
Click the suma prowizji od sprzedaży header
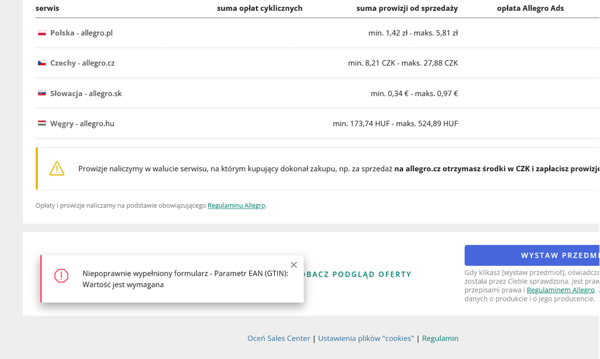tap(408, 8)
